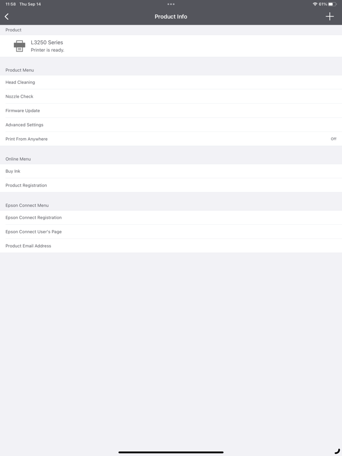This screenshot has width=342, height=456.
Task: Tap the plus add icon
Action: pos(329,16)
